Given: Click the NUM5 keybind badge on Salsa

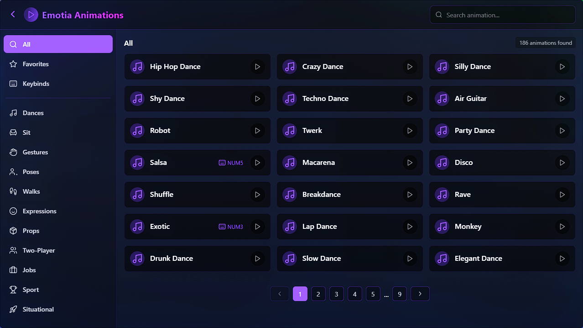Looking at the screenshot, I should pyautogui.click(x=231, y=163).
